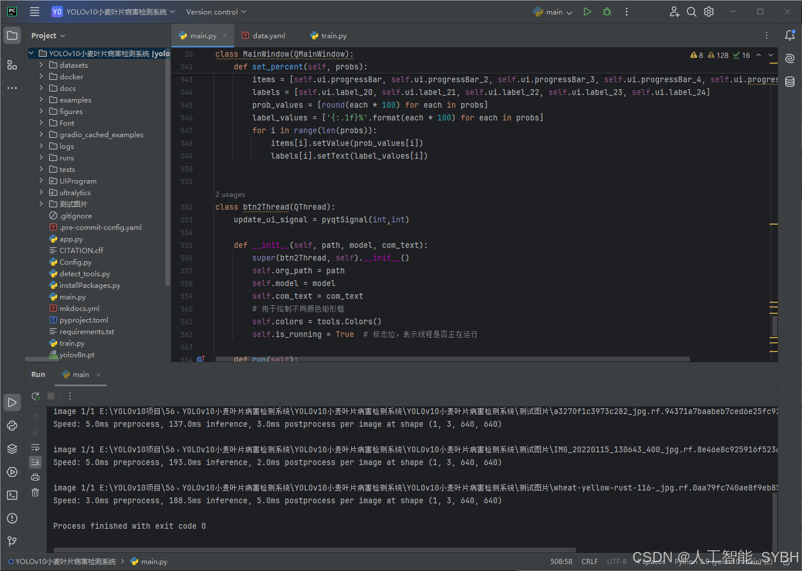The width and height of the screenshot is (802, 571).
Task: Open more run actions menu
Action: [x=627, y=12]
